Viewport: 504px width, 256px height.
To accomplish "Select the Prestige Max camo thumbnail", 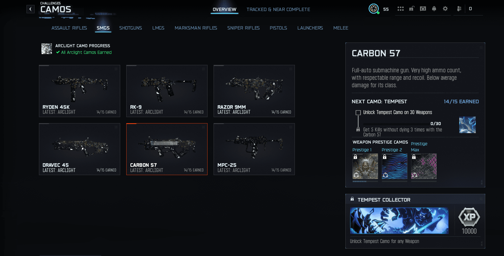I will pyautogui.click(x=424, y=166).
